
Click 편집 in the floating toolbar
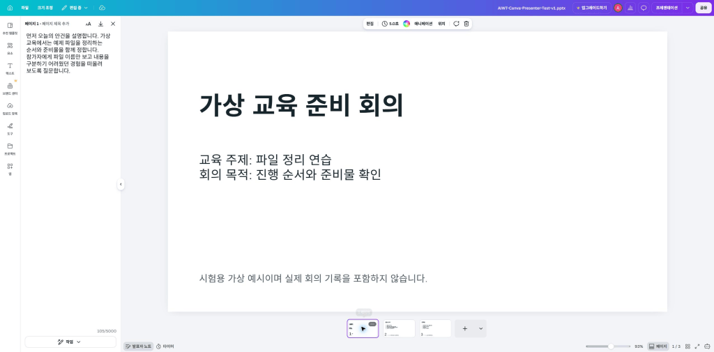(370, 24)
